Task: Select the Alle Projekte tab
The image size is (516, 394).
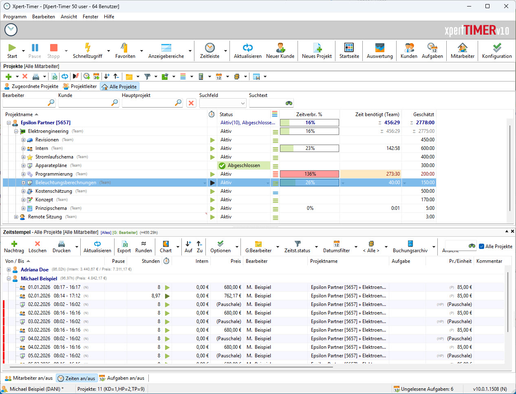Action: pyautogui.click(x=119, y=86)
